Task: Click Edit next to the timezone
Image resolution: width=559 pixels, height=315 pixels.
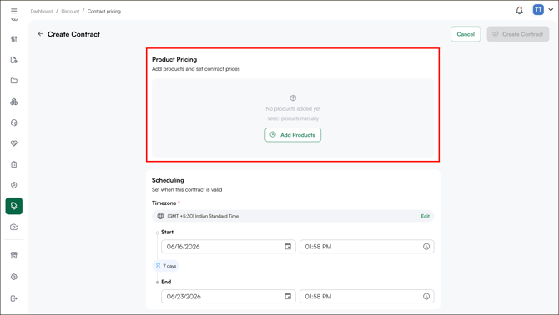Action: coord(425,216)
